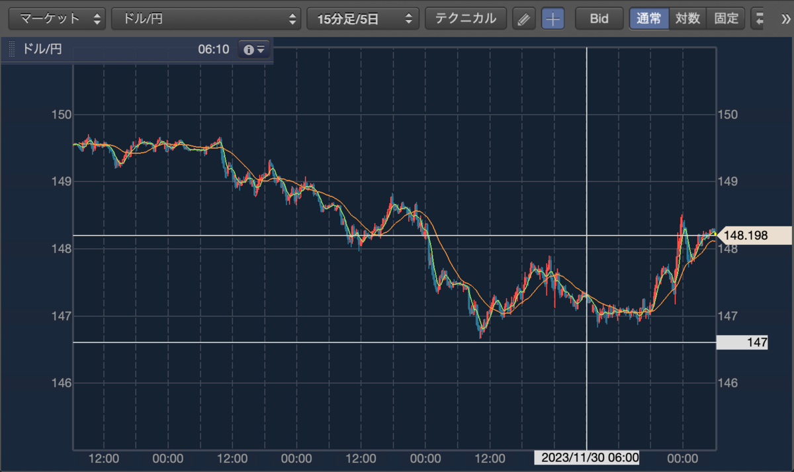Image resolution: width=794 pixels, height=472 pixels.
Task: Click the 06:10 time in the panel header
Action: click(213, 50)
